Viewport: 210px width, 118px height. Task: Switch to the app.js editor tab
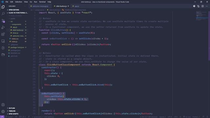(x=76, y=6)
